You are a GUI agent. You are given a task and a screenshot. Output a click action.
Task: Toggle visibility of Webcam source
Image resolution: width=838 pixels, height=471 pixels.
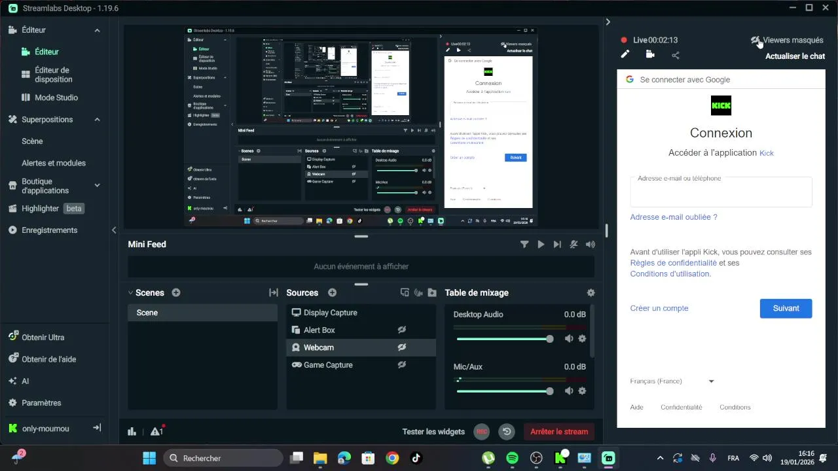[x=402, y=347]
